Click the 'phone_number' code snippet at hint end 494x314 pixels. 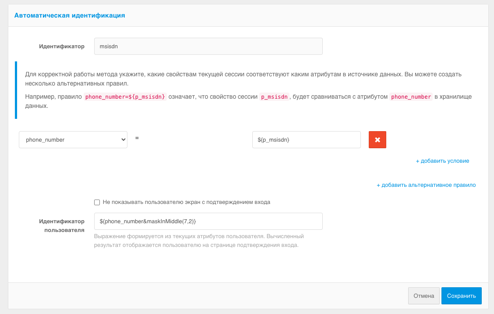(411, 97)
